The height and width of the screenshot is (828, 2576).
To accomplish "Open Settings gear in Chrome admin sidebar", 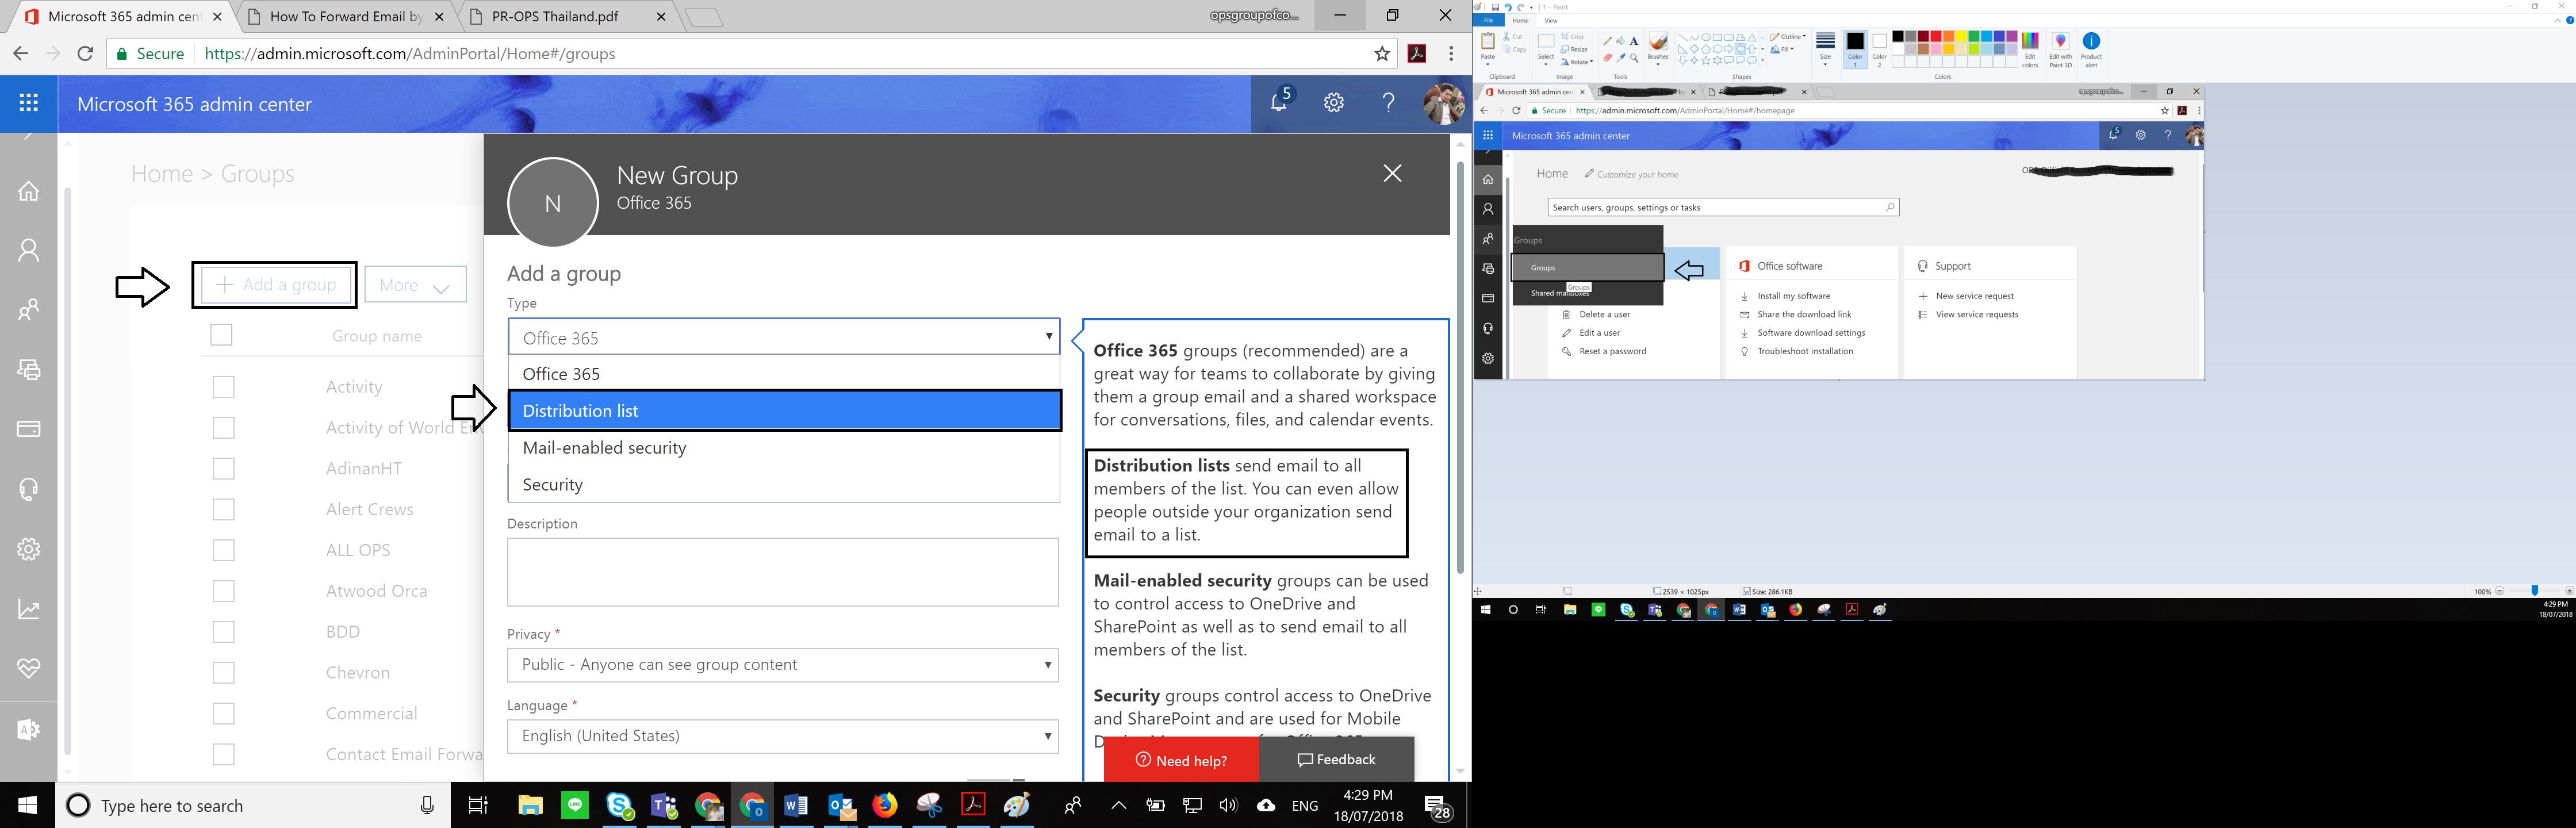I will tap(29, 549).
